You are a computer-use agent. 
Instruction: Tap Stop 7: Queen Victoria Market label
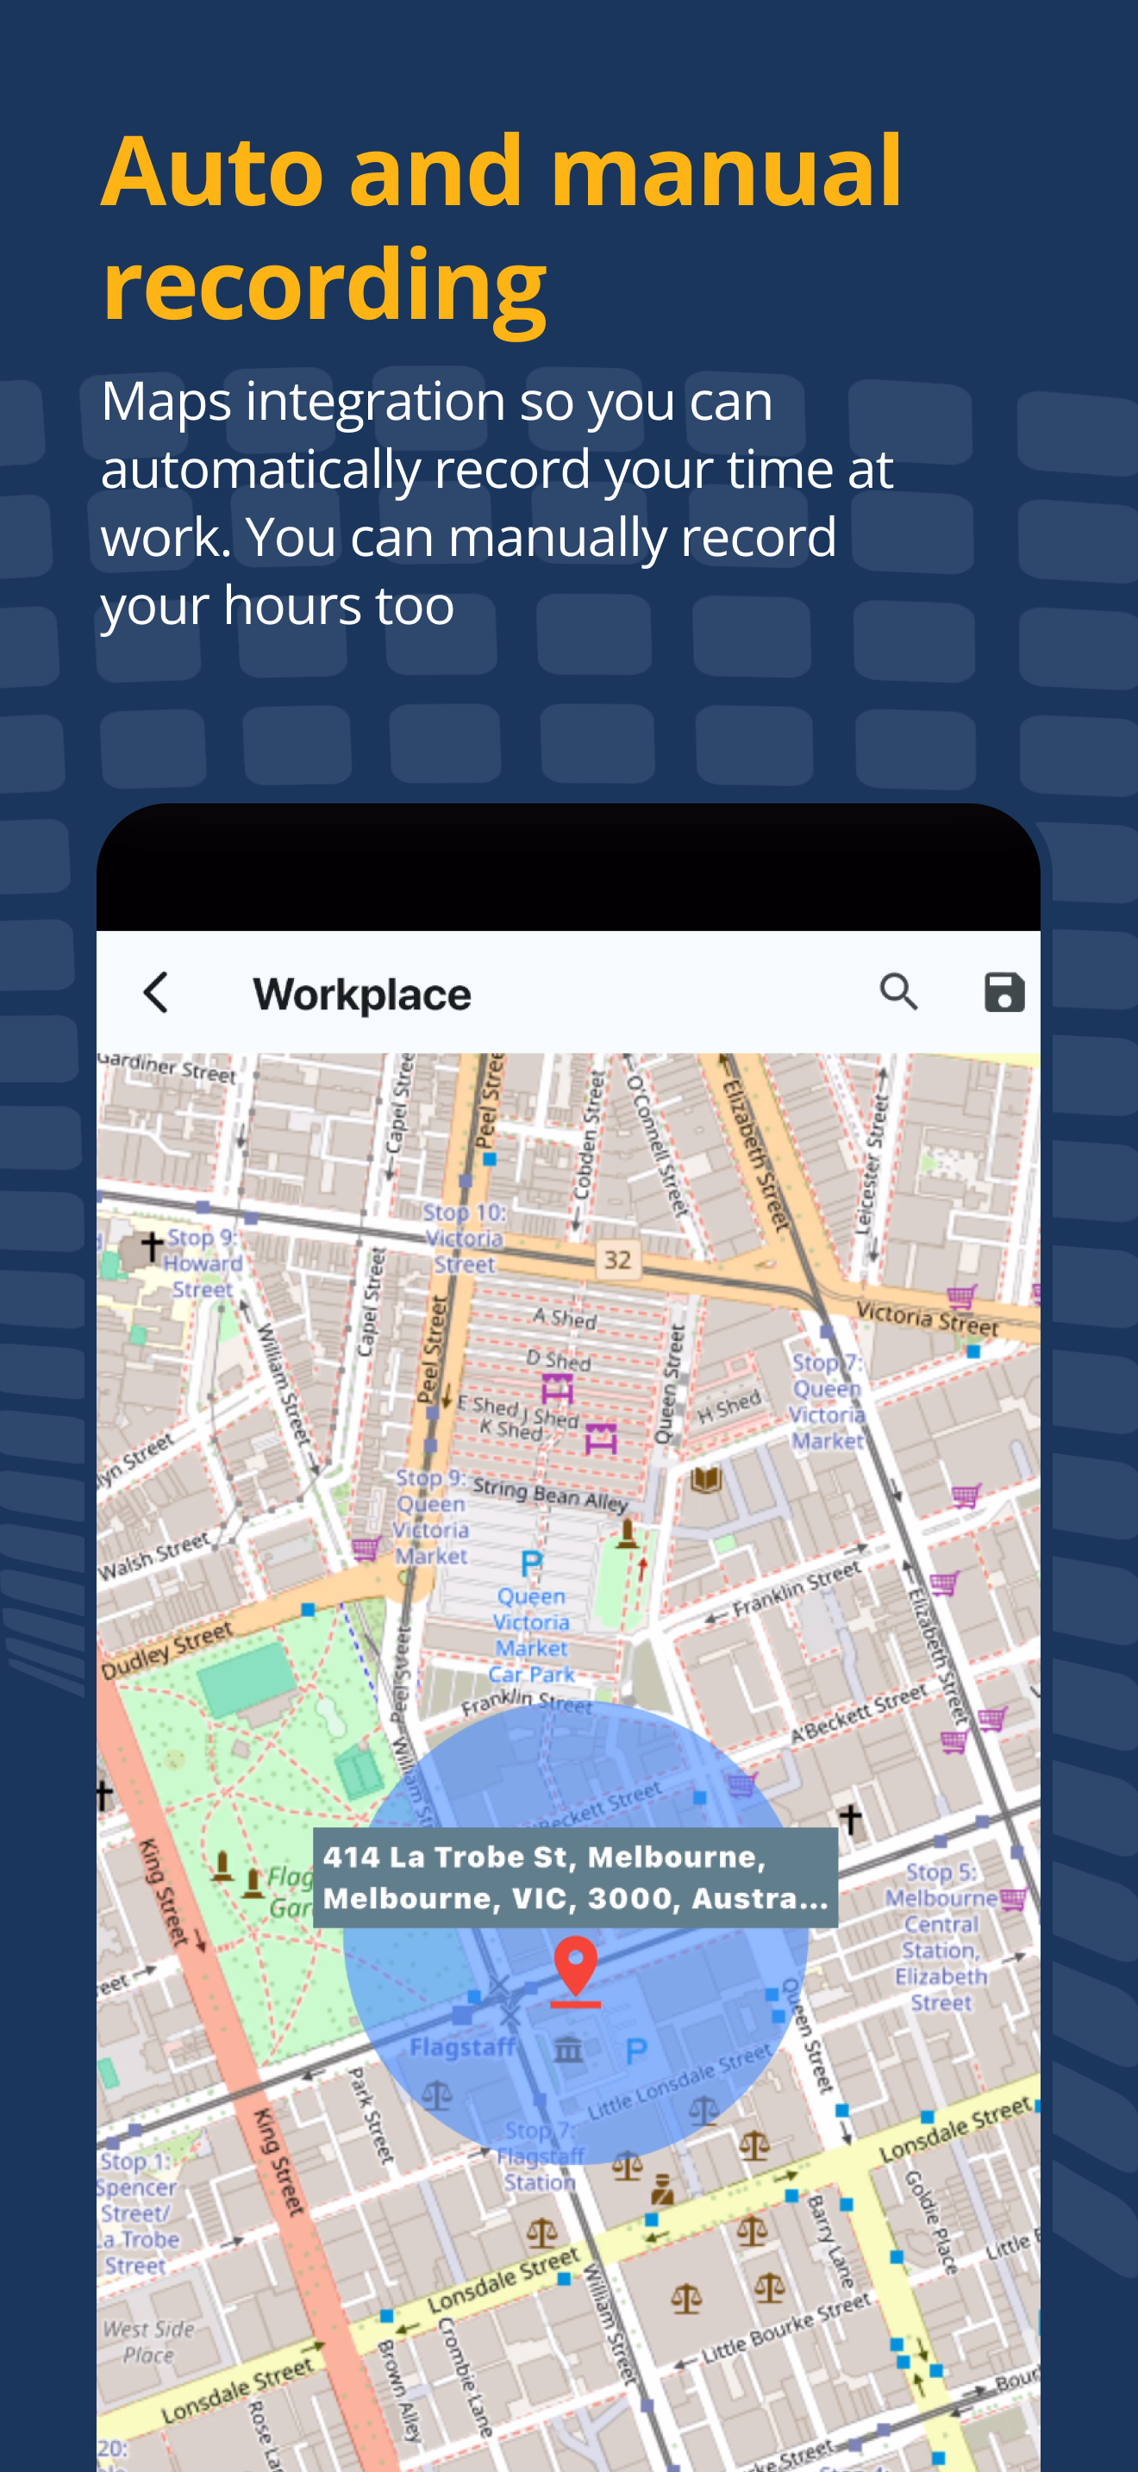827,1402
